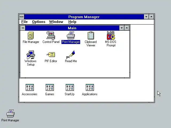Open the Help menu
Image resolution: width=171 pixels, height=128 pixels.
click(x=72, y=22)
